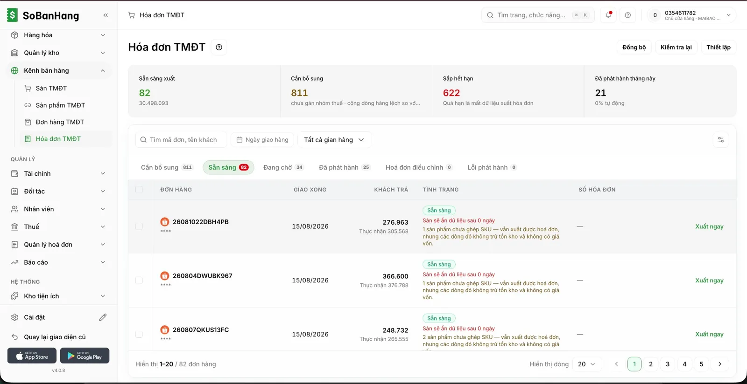This screenshot has height=384, width=747.
Task: Expand the Tài chính sidebar menu
Action: click(x=59, y=174)
